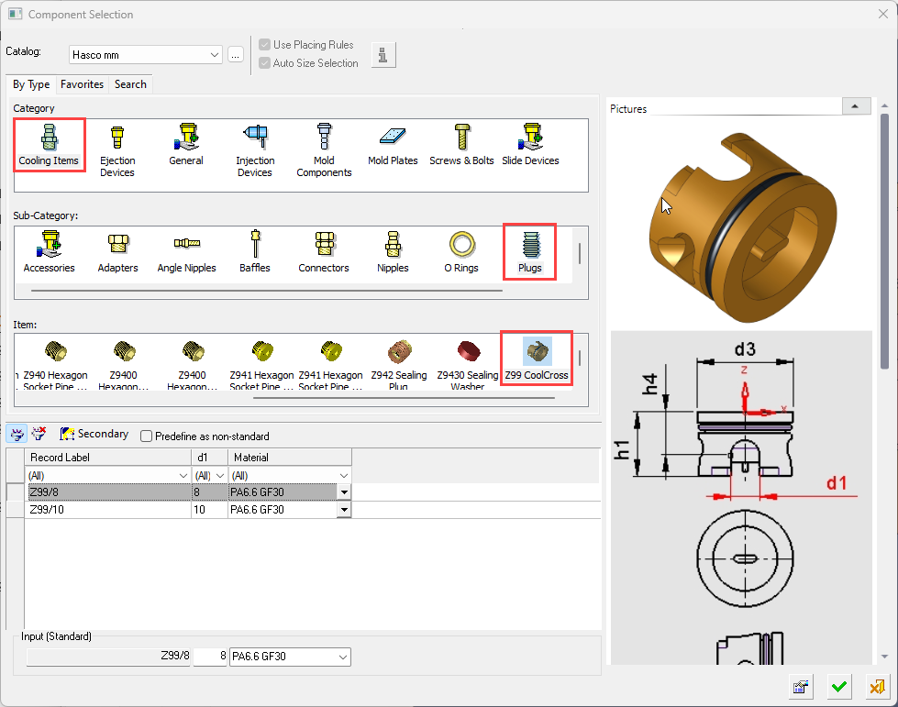Select the Z99/10 record row

(110, 509)
